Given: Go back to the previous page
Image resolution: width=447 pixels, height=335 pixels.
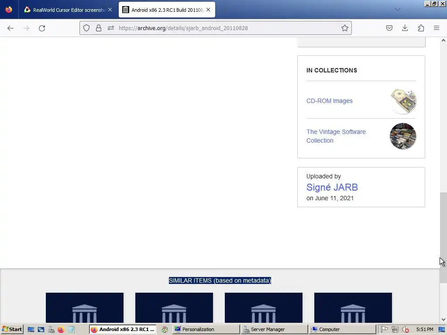Looking at the screenshot, I should point(10,28).
